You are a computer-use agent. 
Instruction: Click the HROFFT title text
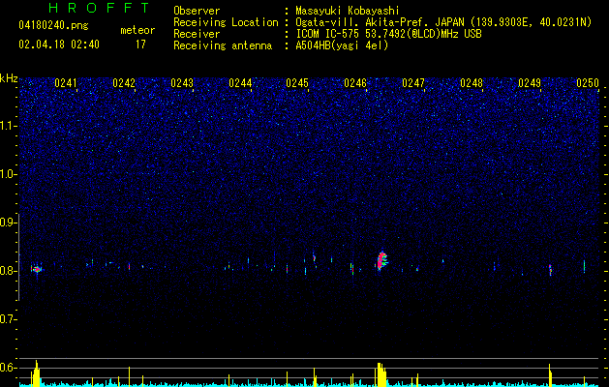pyautogui.click(x=100, y=8)
